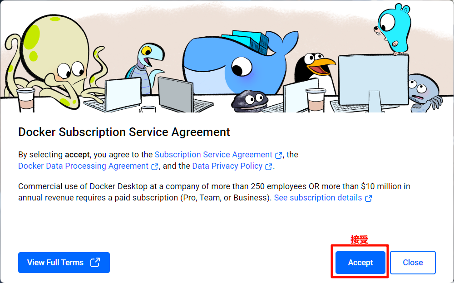Click the Docker Subscription Service Agreement heading

(x=124, y=132)
